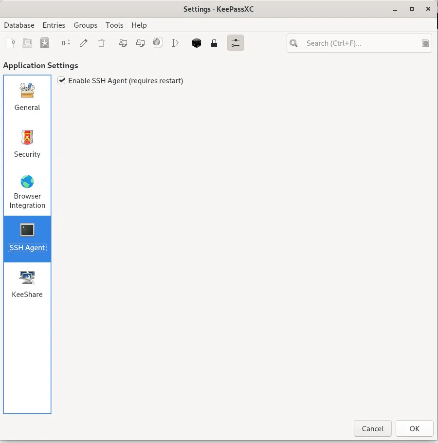Click the Edit Entry pencil icon

84,43
